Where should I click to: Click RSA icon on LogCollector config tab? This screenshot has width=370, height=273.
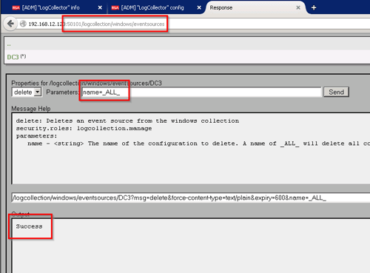coord(115,8)
